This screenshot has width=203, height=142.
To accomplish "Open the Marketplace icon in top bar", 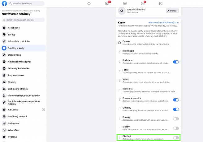I will [125, 4].
